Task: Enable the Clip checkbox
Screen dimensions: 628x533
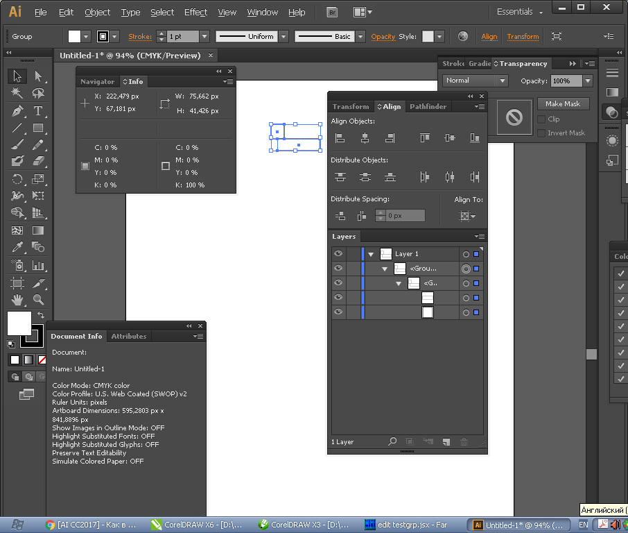Action: 541,119
